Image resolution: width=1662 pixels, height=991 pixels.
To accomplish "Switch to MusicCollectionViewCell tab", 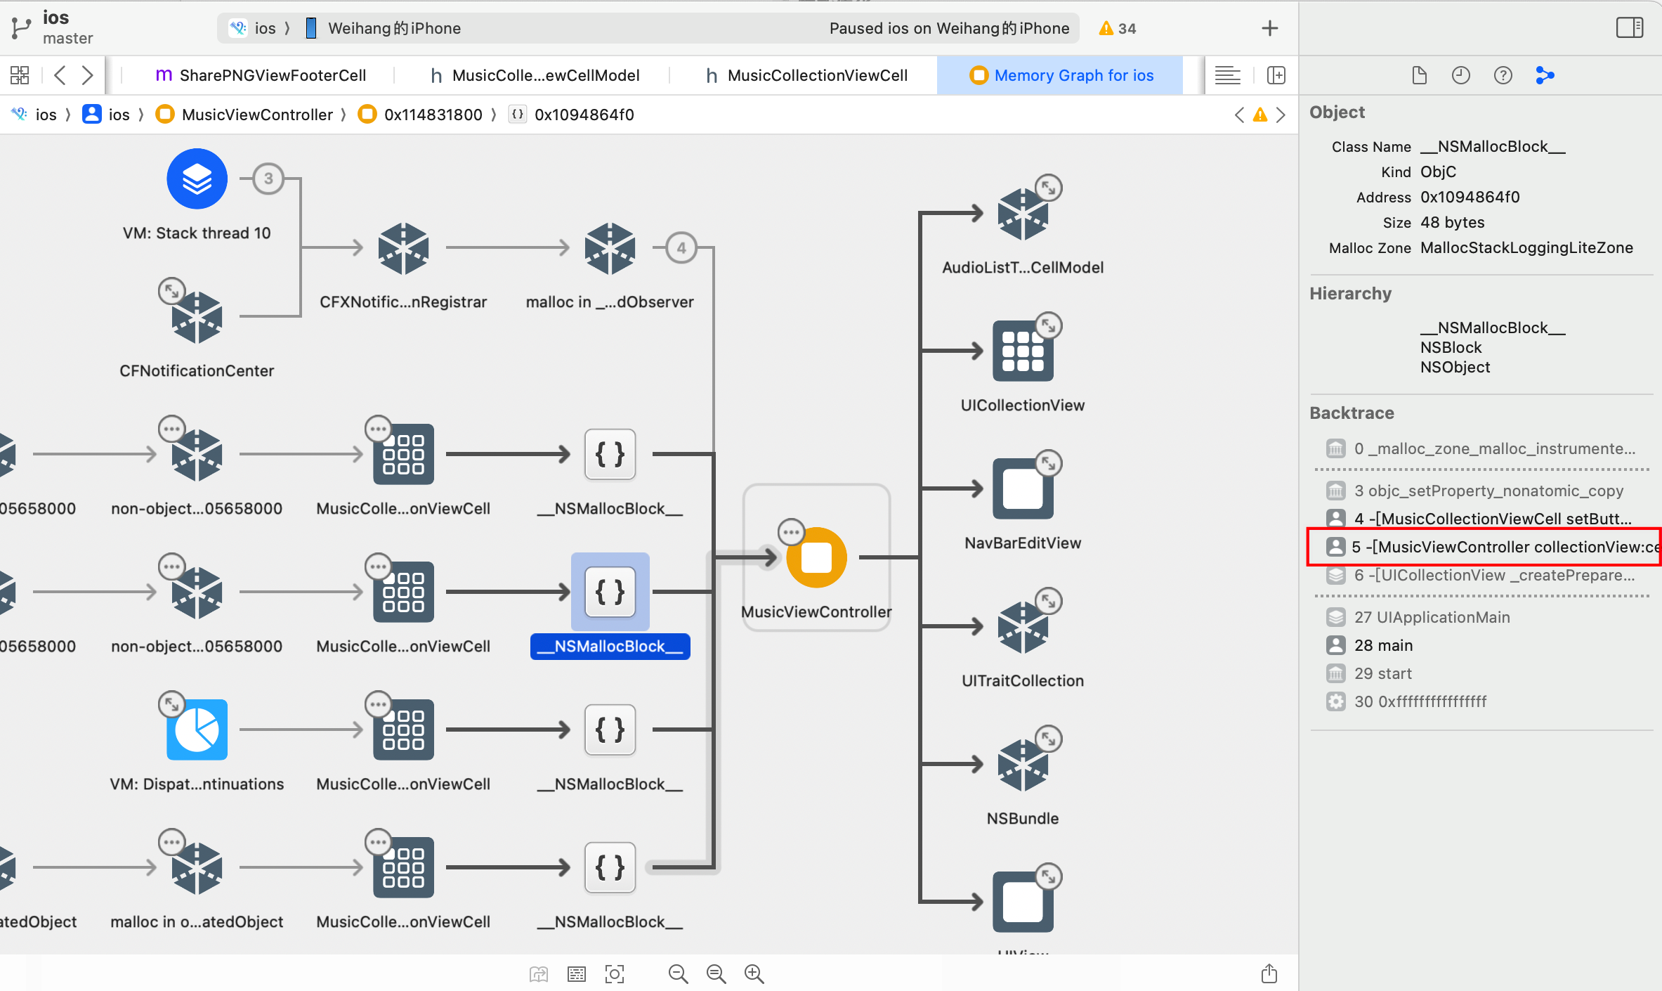I will coord(807,75).
